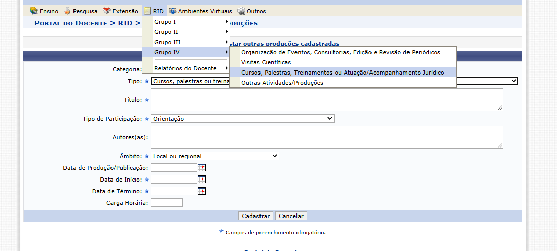Click Data de Início date field

click(x=174, y=179)
